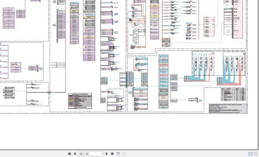The width and height of the screenshot is (259, 157).
Task: Select single page view mode
Action: click(x=250, y=154)
